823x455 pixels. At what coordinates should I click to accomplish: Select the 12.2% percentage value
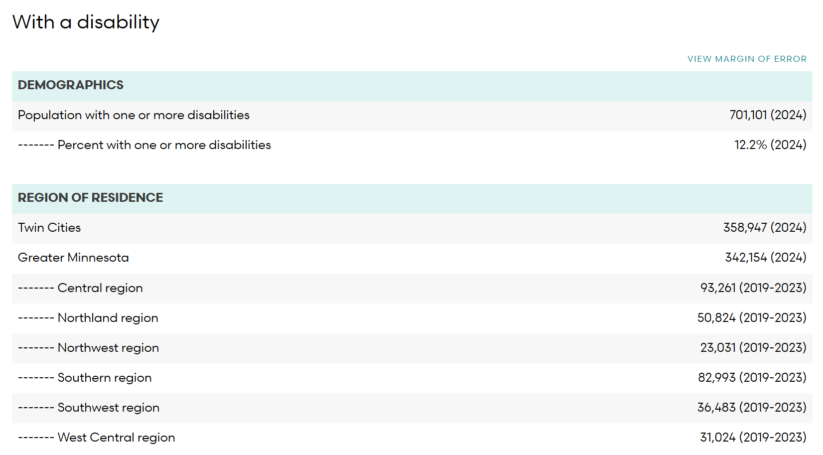[770, 145]
